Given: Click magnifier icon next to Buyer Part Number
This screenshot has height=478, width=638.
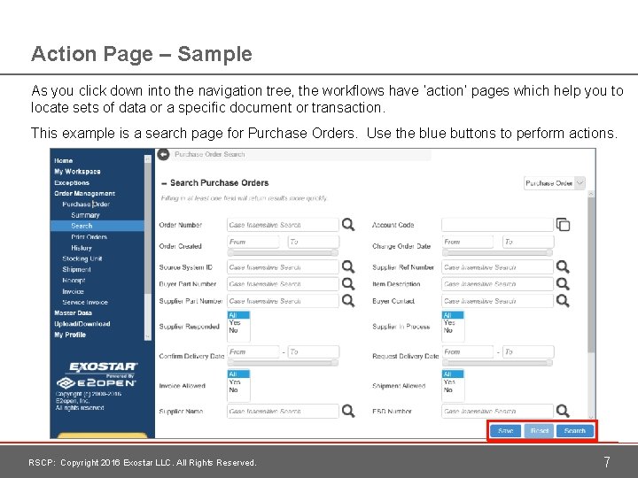Looking at the screenshot, I should click(x=348, y=284).
